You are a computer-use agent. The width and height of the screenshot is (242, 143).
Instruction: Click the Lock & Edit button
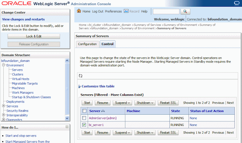click(x=34, y=36)
